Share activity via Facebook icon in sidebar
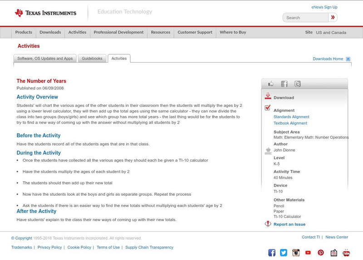This screenshot has height=260, width=363. (x=284, y=84)
